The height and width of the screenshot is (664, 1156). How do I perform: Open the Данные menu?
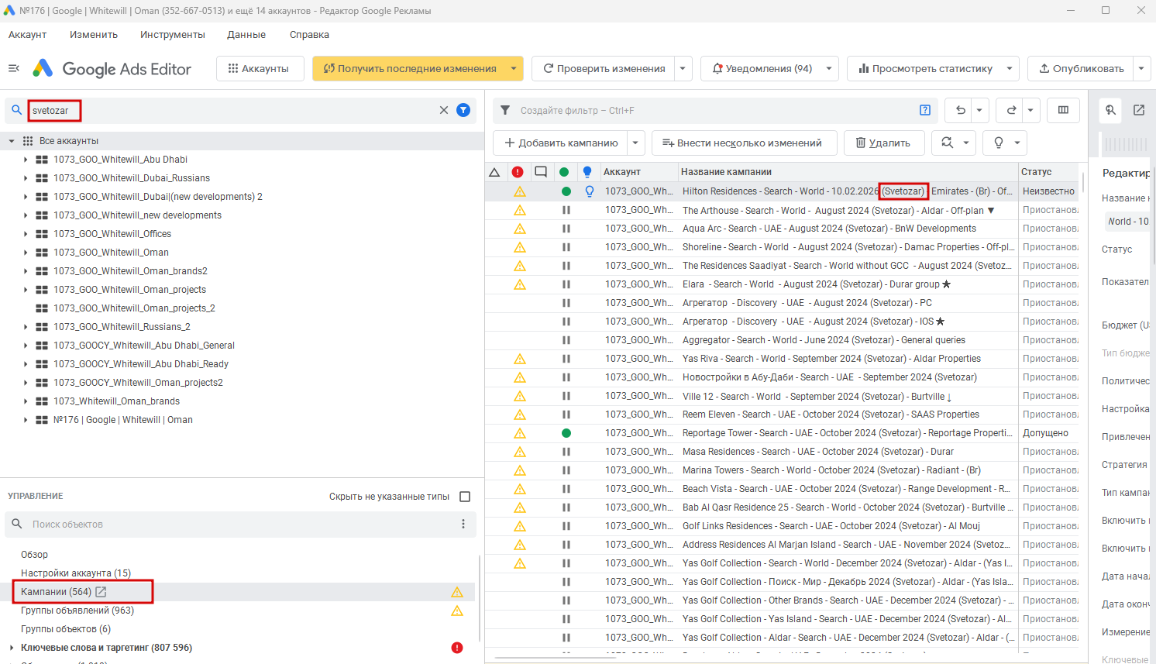pos(246,35)
